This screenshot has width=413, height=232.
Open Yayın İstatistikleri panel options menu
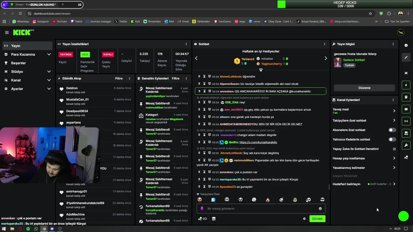(186, 44)
